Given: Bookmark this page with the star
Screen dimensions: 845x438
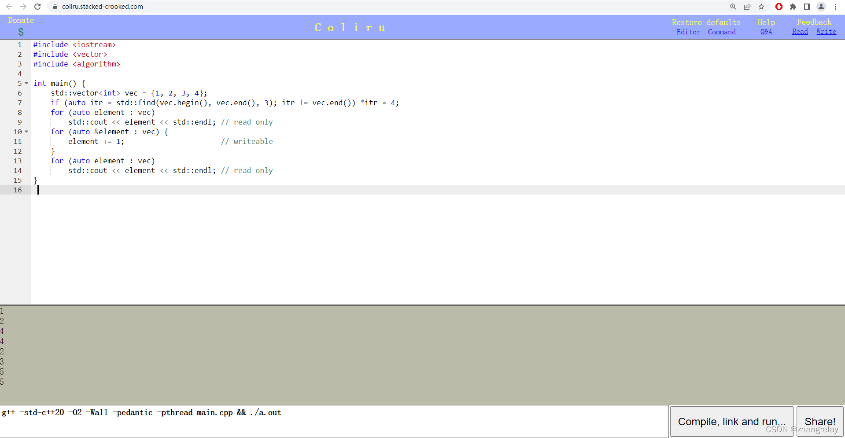Looking at the screenshot, I should tap(761, 7).
